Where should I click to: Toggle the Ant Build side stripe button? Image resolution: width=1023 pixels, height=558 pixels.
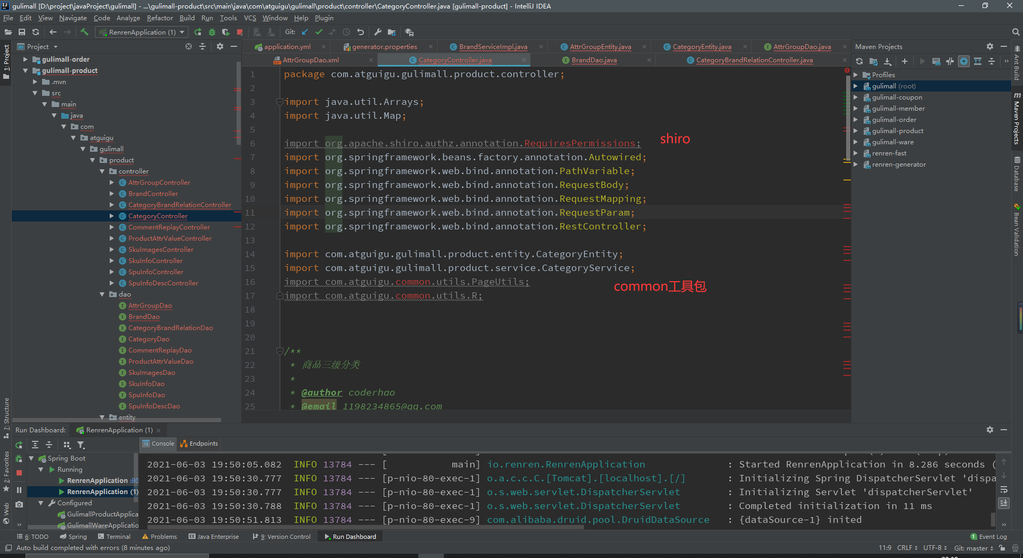click(1017, 64)
